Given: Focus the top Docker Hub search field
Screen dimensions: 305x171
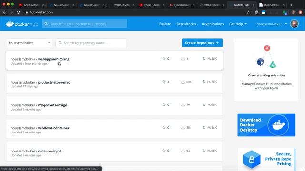Looking at the screenshot, I should click(85, 24).
